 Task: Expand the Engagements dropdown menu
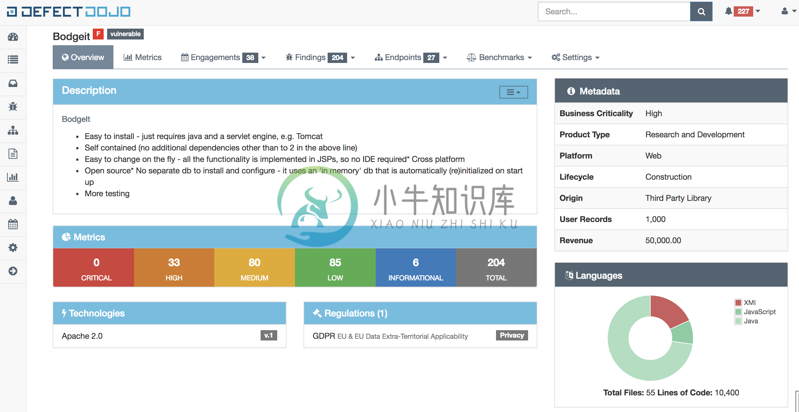click(264, 57)
